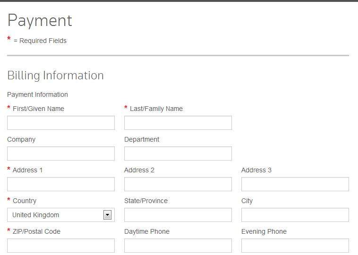Click the Evening Phone input field
This screenshot has width=358, height=255.
(x=295, y=246)
